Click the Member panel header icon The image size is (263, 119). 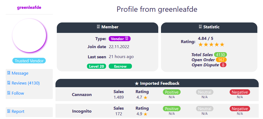click(x=99, y=27)
